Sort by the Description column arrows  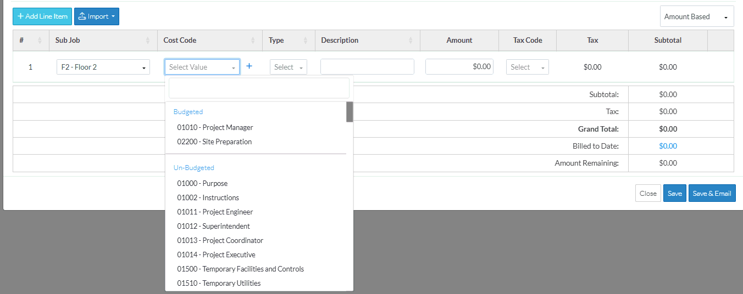[411, 41]
